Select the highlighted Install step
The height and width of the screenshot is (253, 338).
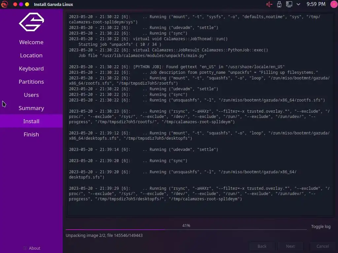coord(31,121)
